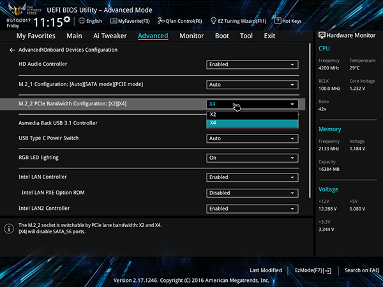The image size is (383, 287).
Task: Click the EZ Tuning Wizard bulb icon
Action: pos(213,21)
